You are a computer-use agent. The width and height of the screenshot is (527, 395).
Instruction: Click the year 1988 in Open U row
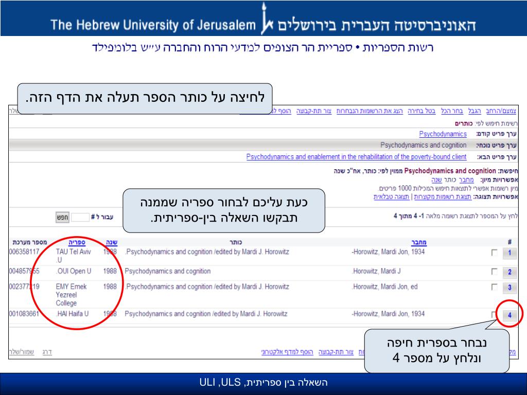pyautogui.click(x=110, y=271)
